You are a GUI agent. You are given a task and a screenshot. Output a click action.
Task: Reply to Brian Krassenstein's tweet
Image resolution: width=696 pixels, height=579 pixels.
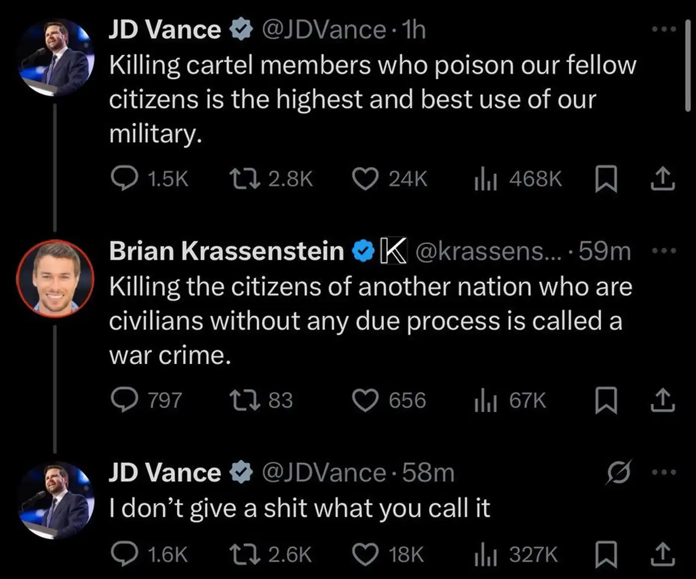pyautogui.click(x=124, y=400)
